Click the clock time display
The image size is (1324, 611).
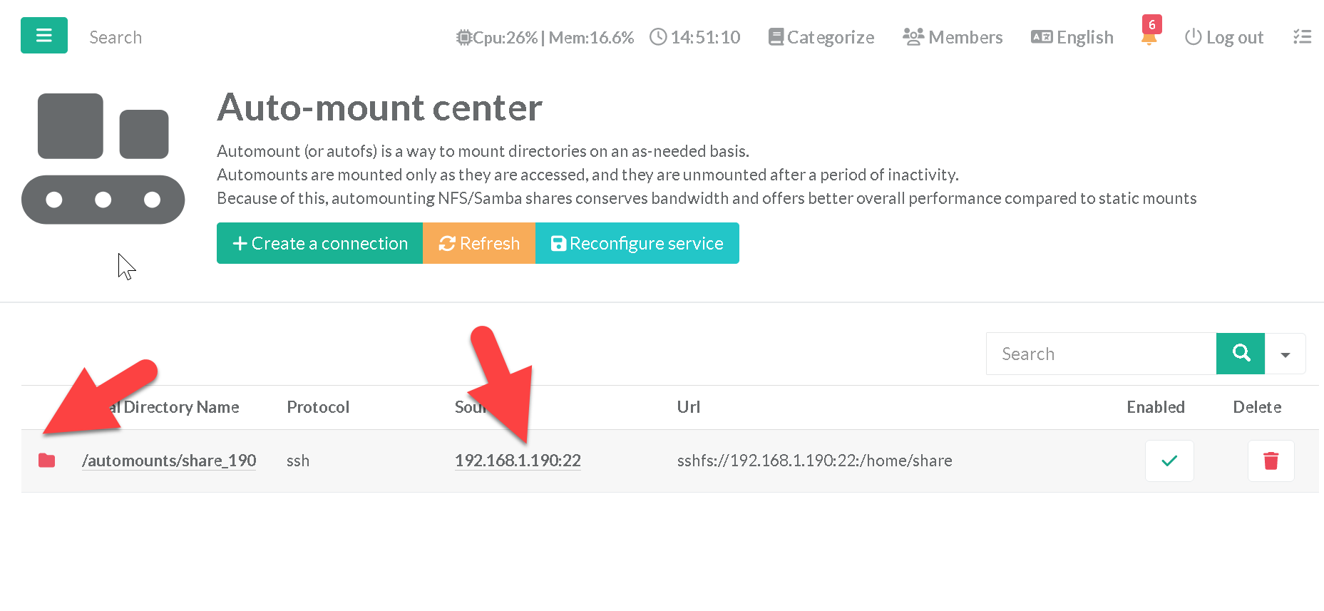695,37
